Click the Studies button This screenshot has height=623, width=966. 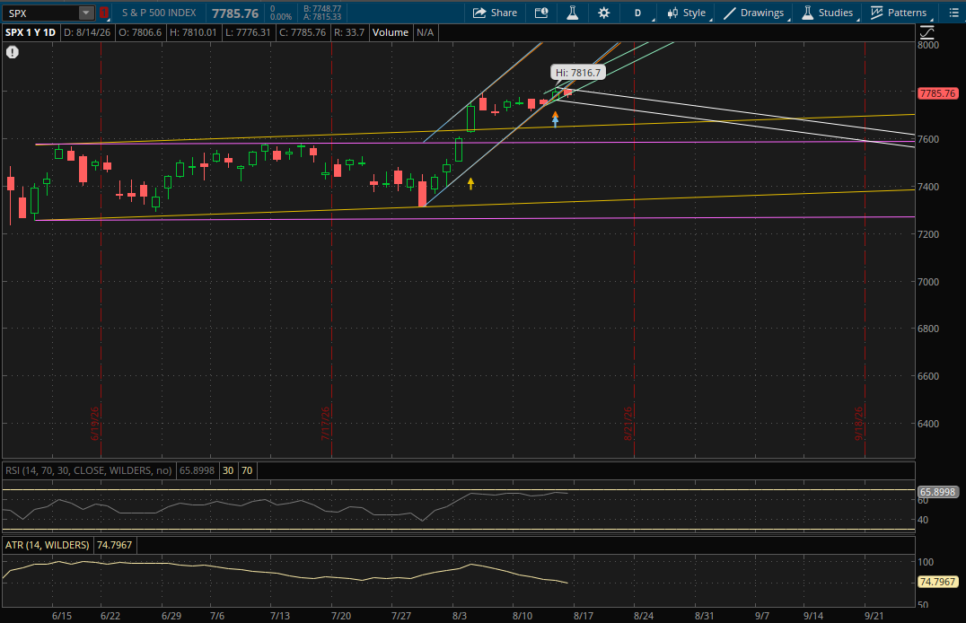[828, 13]
